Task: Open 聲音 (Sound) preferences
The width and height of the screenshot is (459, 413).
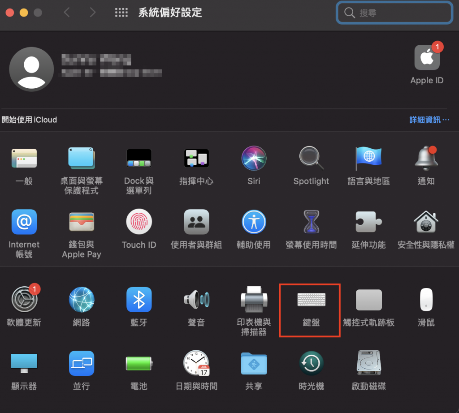Action: tap(196, 300)
